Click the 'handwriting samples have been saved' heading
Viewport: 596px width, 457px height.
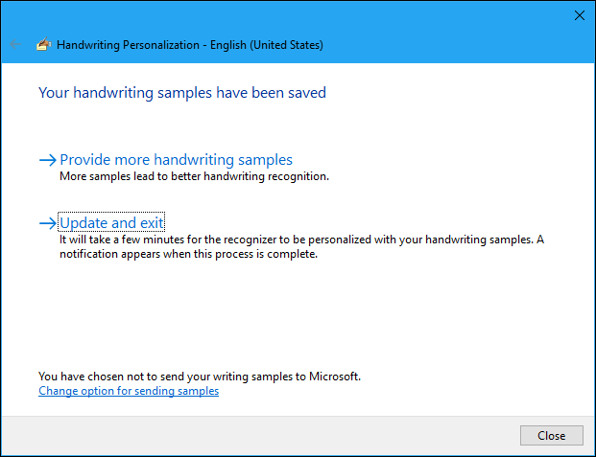click(x=182, y=93)
